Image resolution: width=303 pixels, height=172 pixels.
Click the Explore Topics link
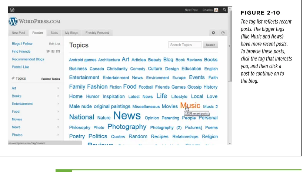pos(51,79)
